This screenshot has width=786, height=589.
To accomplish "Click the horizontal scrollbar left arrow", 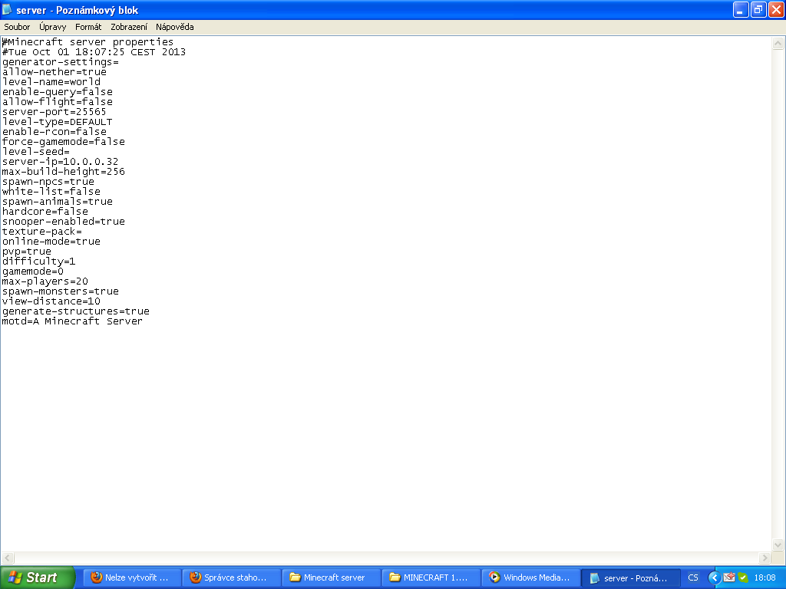I will point(8,558).
